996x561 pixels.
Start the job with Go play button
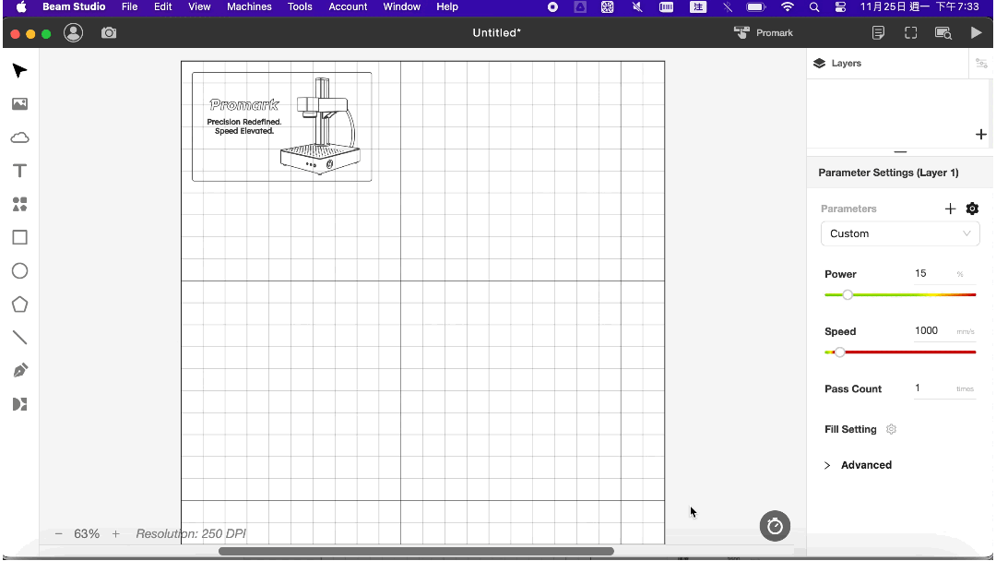pyautogui.click(x=977, y=32)
